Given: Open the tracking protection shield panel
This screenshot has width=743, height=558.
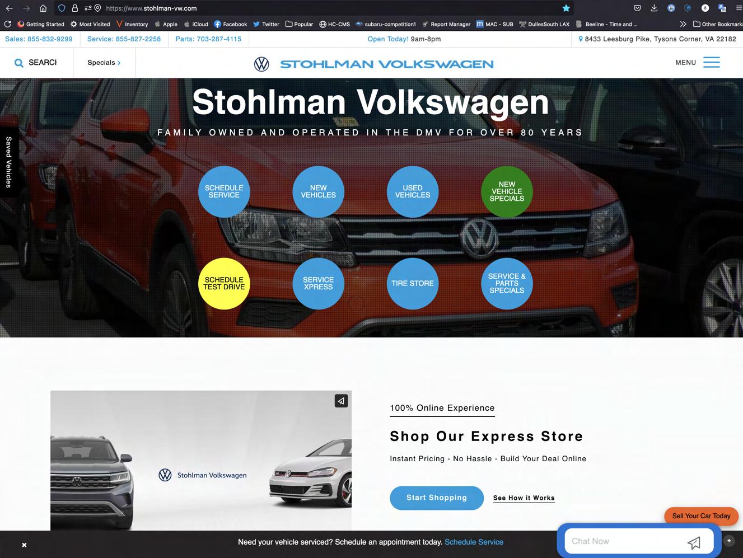Looking at the screenshot, I should pyautogui.click(x=62, y=8).
